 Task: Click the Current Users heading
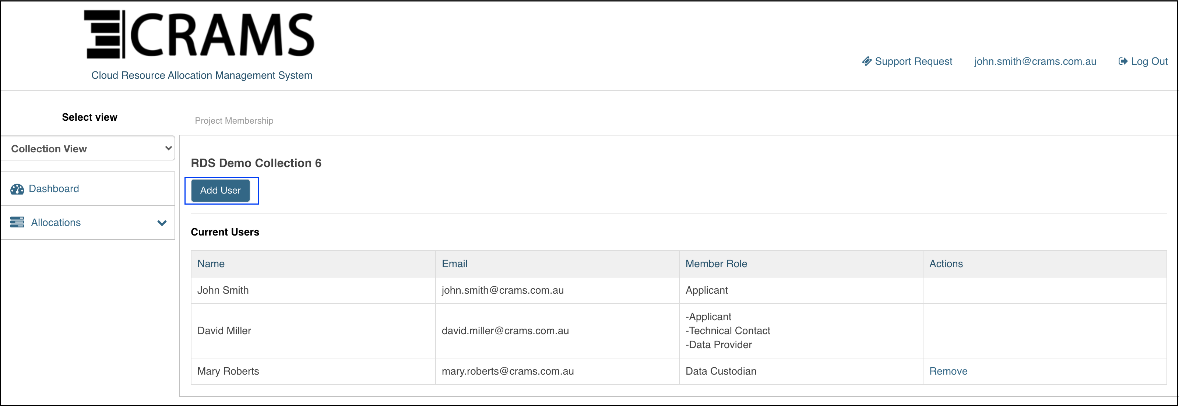225,232
